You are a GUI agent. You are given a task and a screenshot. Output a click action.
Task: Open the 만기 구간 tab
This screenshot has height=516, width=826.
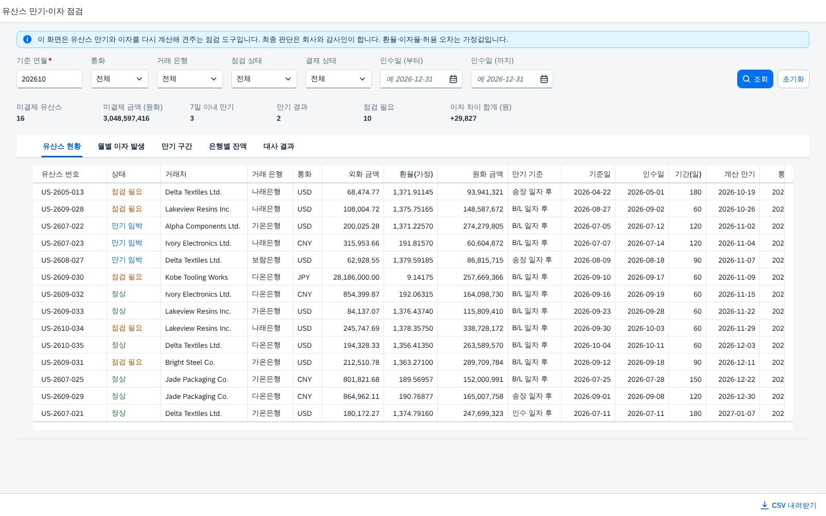177,147
